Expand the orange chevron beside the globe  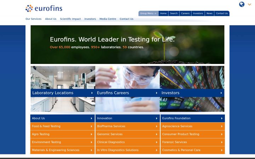tap(249, 5)
